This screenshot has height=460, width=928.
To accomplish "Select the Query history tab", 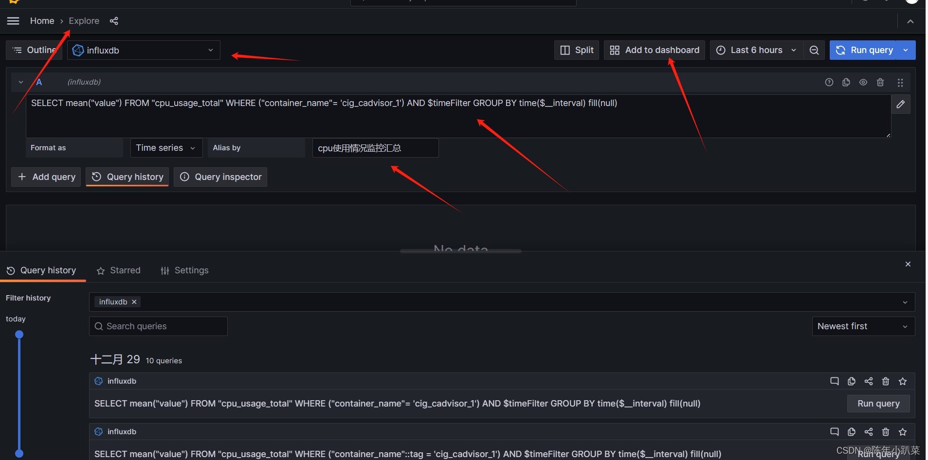I will (x=42, y=270).
